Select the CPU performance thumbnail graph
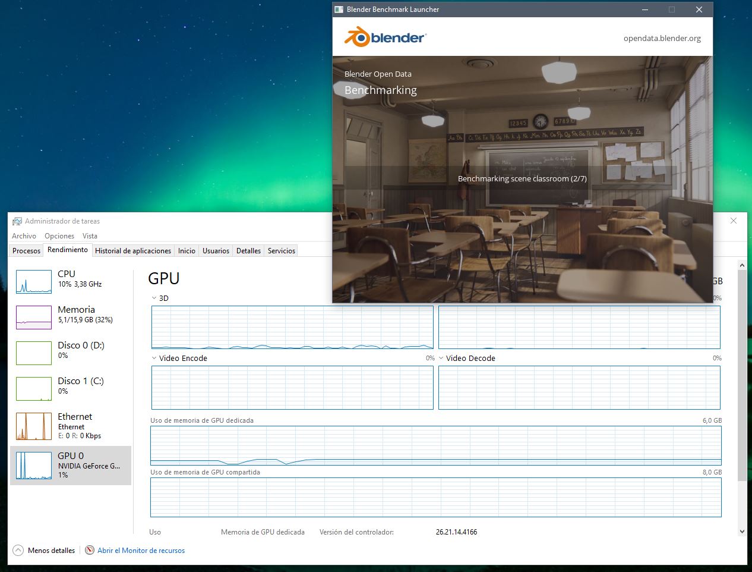Screen dimensions: 752x572 point(34,282)
